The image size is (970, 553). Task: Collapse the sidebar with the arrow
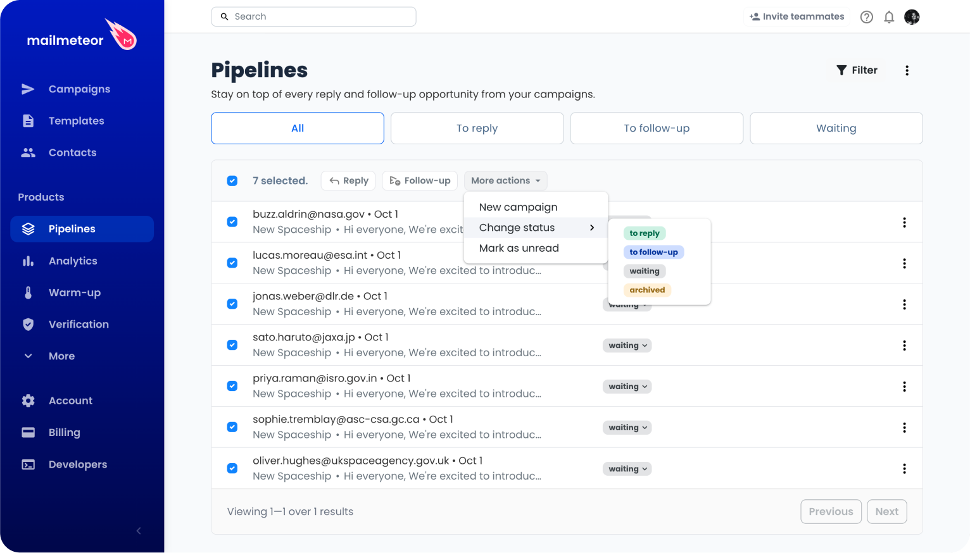[x=139, y=531]
